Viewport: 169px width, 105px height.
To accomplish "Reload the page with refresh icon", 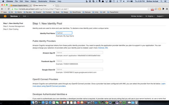I will [x=9, y=9].
